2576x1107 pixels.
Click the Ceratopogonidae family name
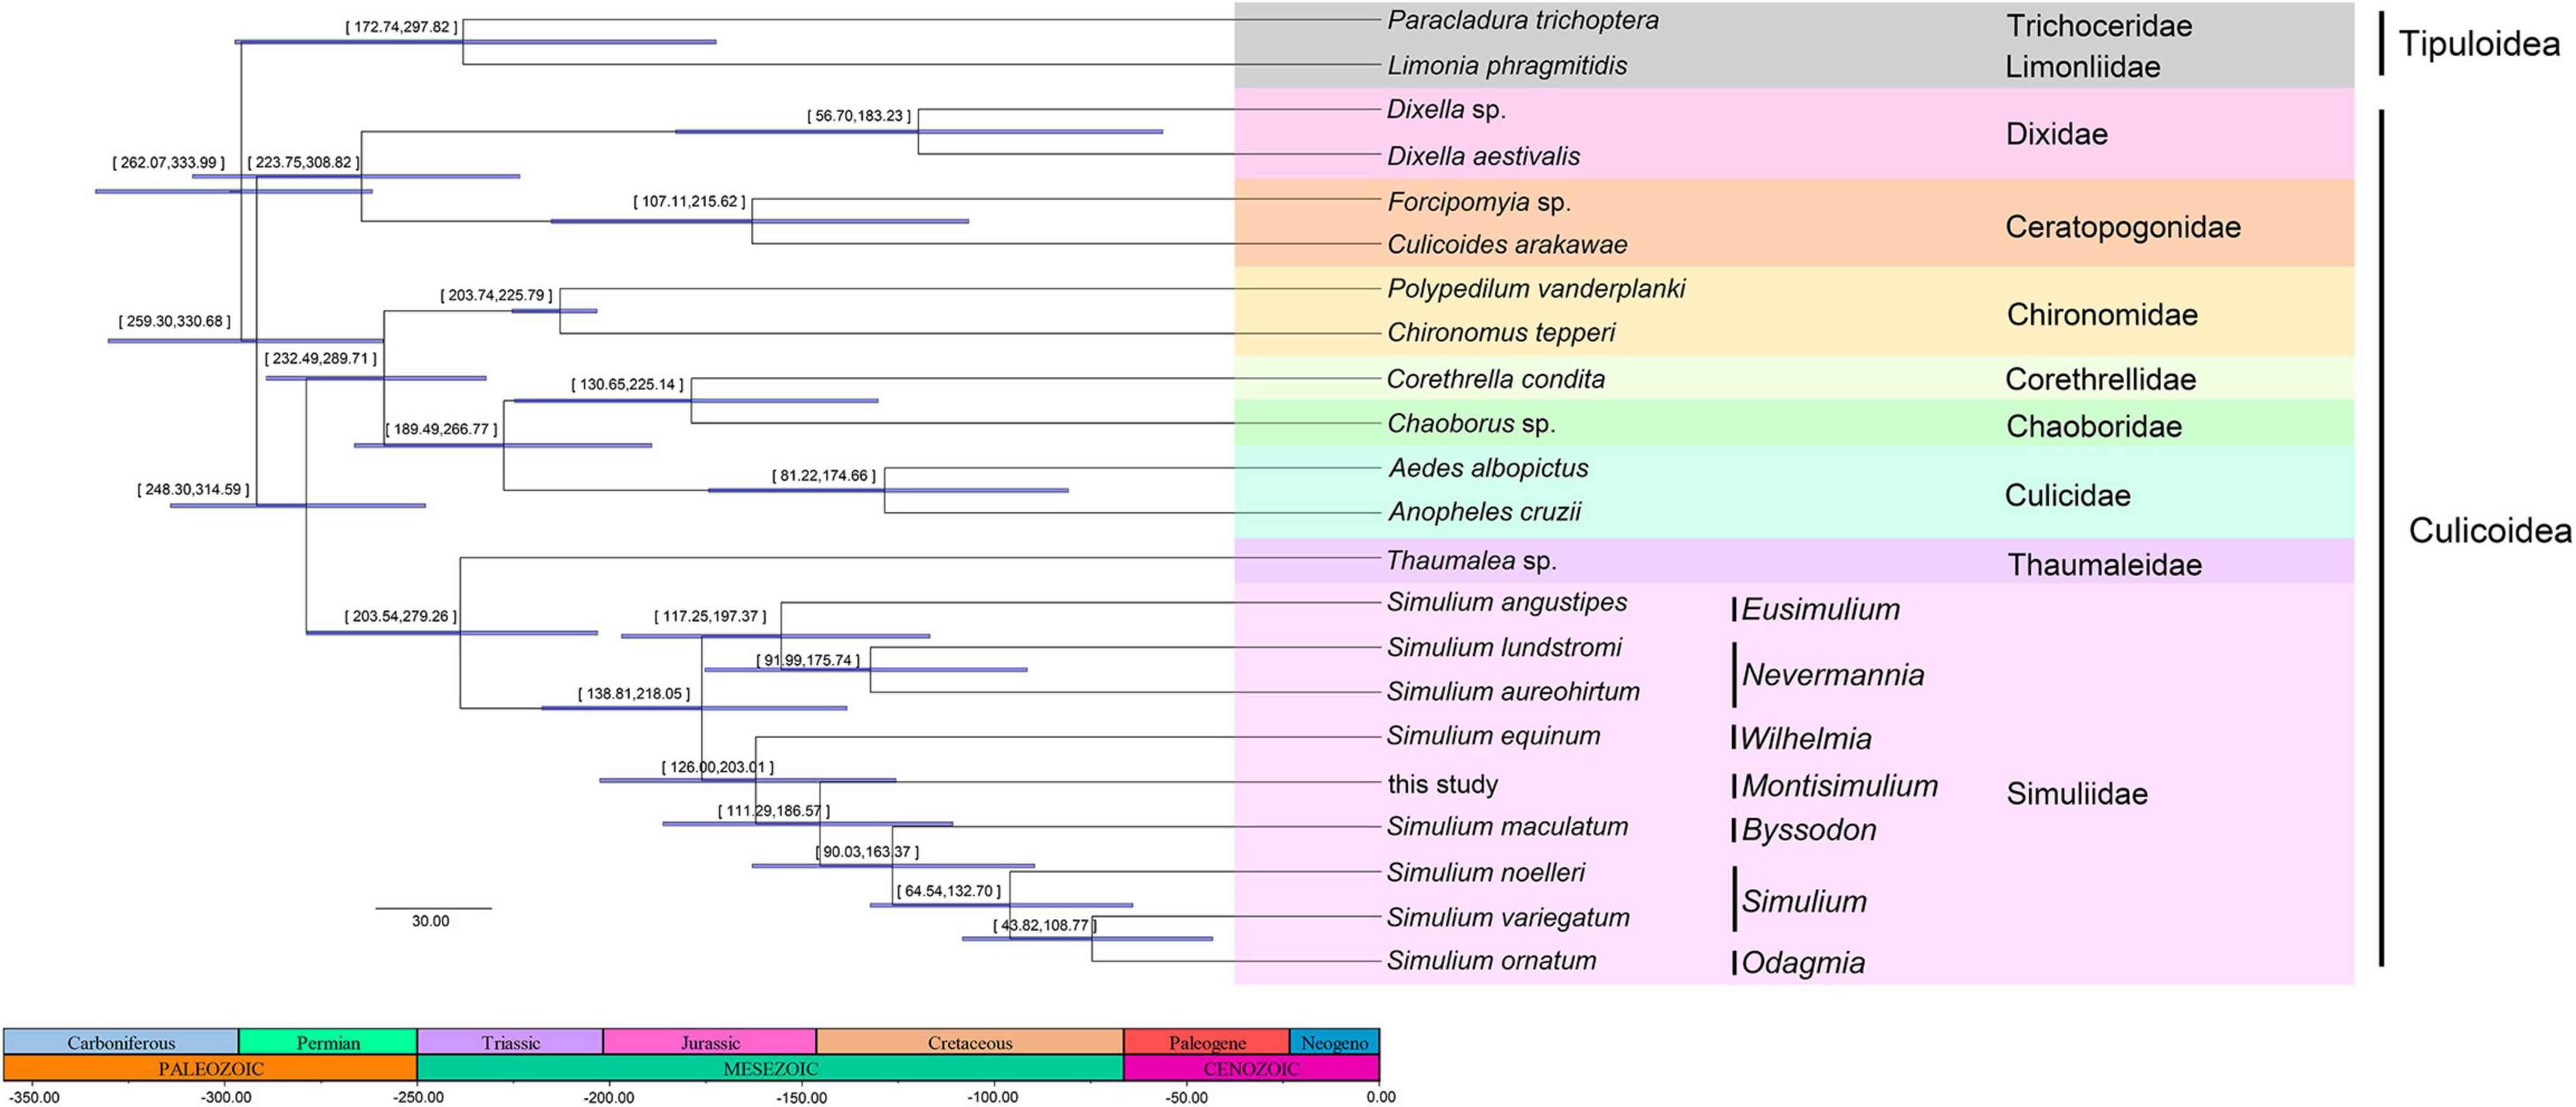[x=2123, y=228]
